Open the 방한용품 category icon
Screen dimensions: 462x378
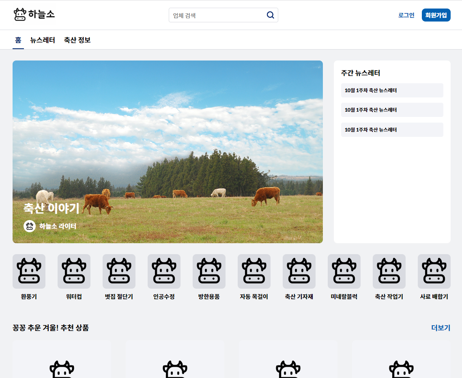(209, 271)
